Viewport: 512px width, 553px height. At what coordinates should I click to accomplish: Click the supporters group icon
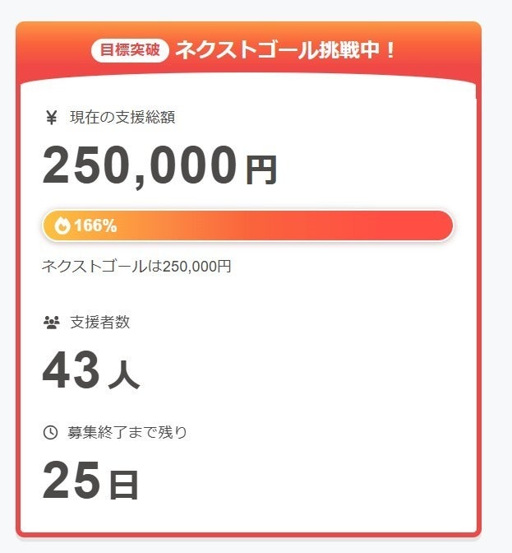[52, 323]
